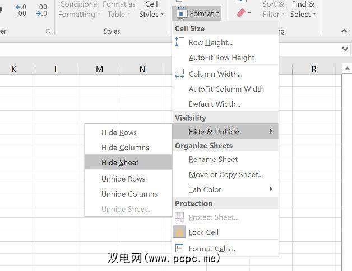Click the vertical scrollbar up arrow

[347, 69]
